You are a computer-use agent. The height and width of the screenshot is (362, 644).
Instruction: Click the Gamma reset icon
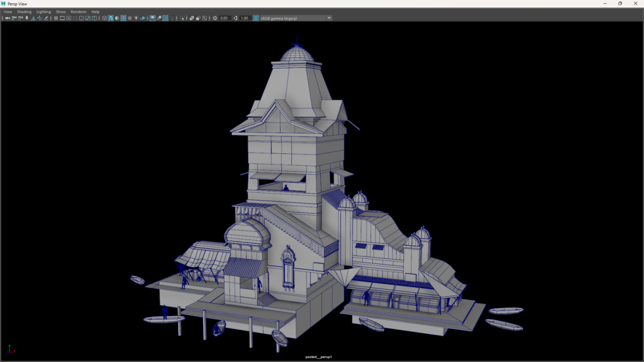coord(235,18)
